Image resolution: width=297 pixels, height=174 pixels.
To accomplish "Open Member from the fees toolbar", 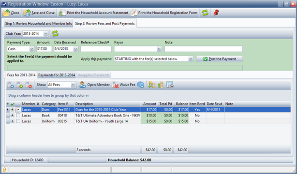I will [94, 85].
